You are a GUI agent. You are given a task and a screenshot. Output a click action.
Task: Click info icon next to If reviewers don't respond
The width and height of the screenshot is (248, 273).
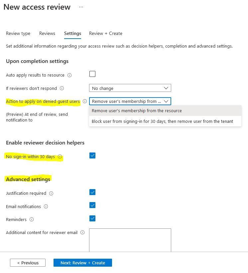click(62, 88)
